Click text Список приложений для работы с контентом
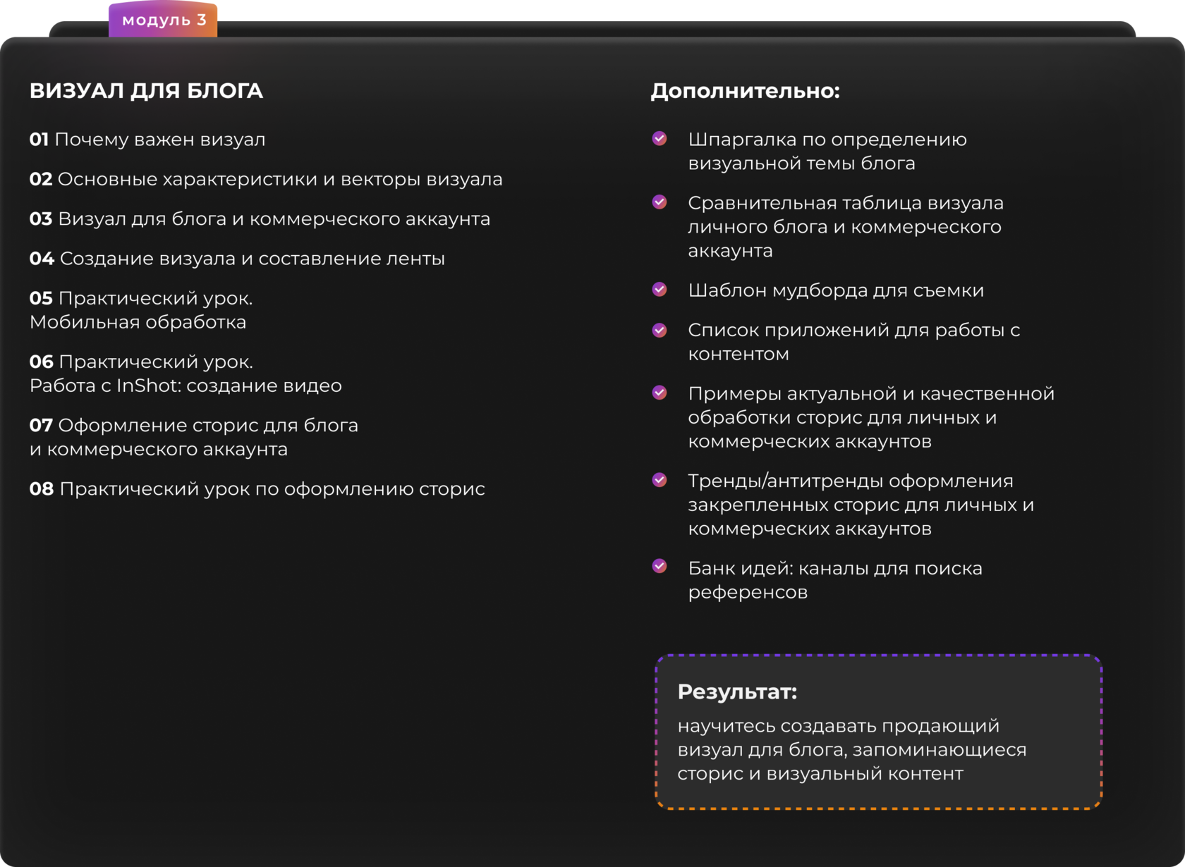1185x867 pixels. click(x=854, y=342)
